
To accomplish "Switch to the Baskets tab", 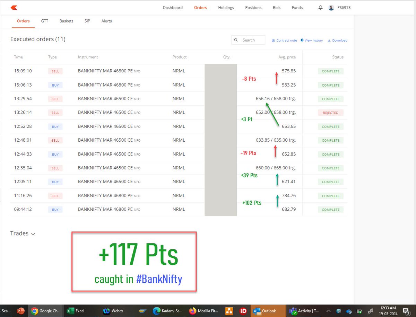I will tap(66, 21).
